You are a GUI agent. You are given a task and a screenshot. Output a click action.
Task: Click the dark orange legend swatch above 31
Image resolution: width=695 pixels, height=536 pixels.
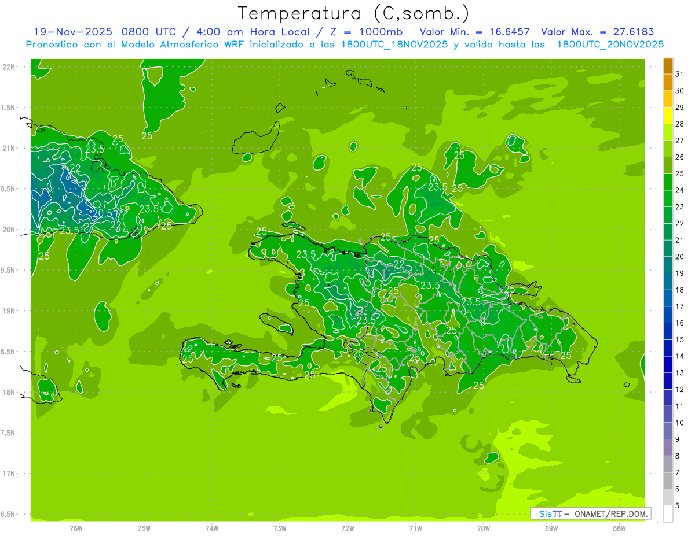pos(668,66)
